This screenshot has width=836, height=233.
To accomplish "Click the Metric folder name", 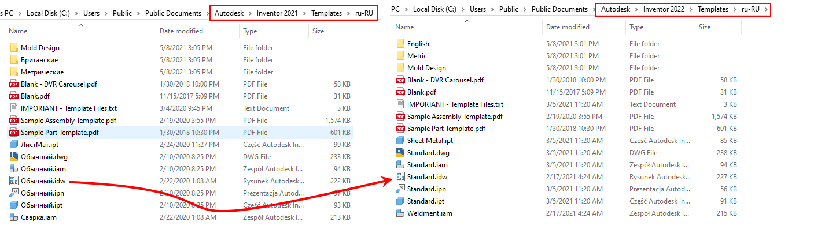I will point(417,56).
